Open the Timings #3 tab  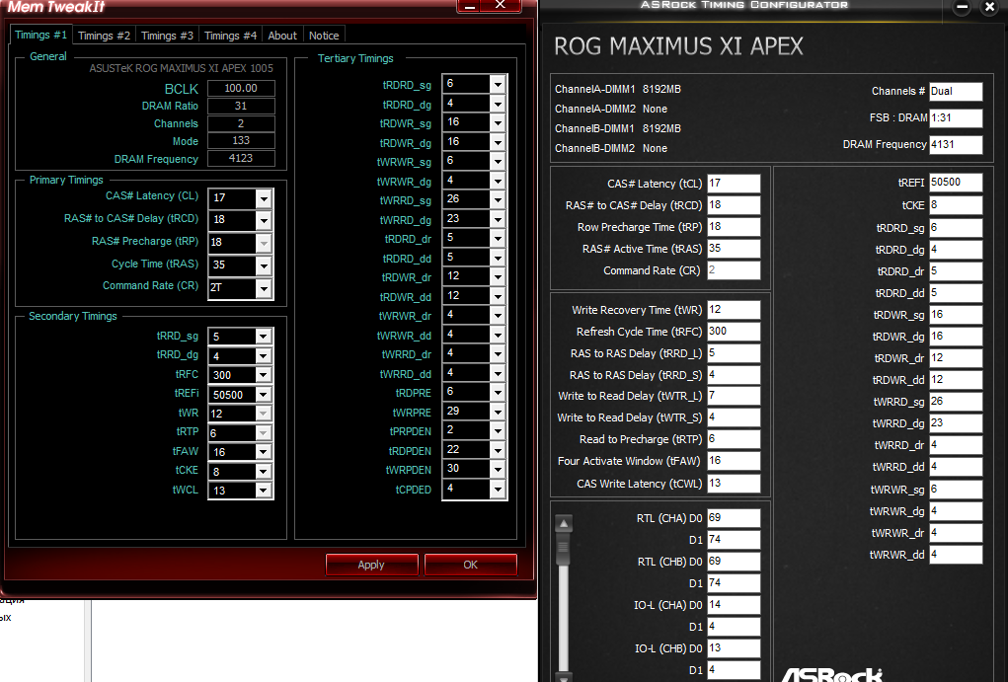pyautogui.click(x=167, y=36)
